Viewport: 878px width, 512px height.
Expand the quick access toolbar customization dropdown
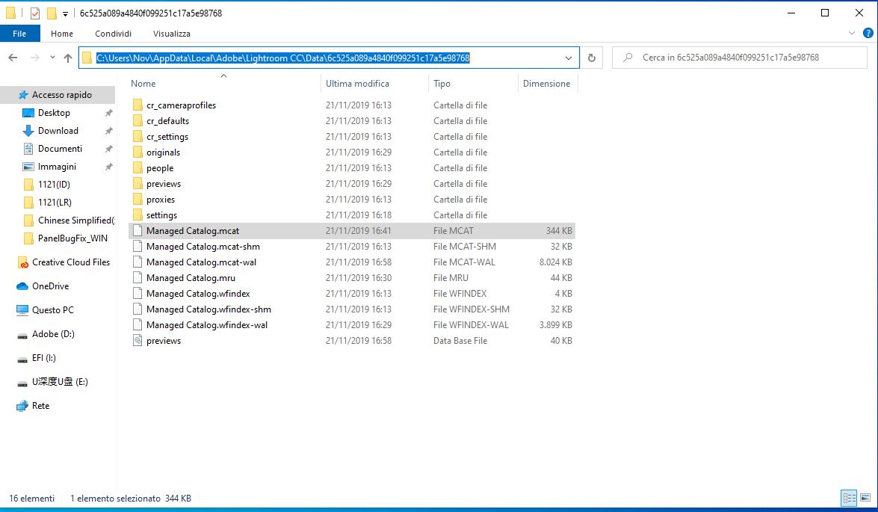tap(65, 13)
